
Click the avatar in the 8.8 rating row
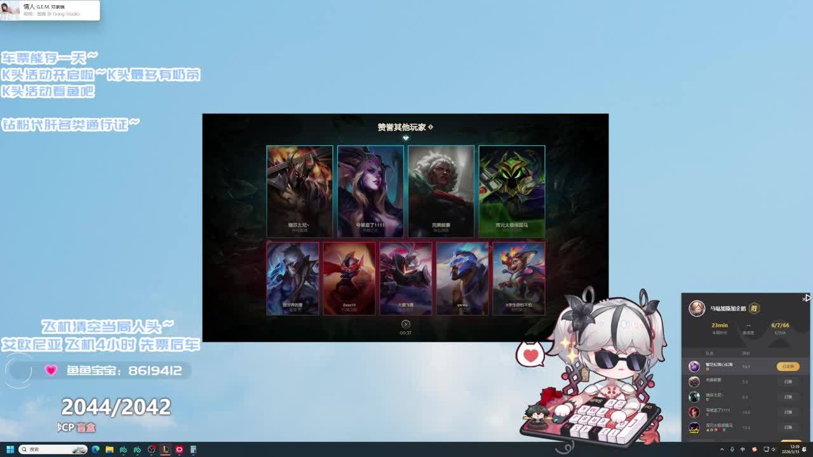(x=694, y=397)
